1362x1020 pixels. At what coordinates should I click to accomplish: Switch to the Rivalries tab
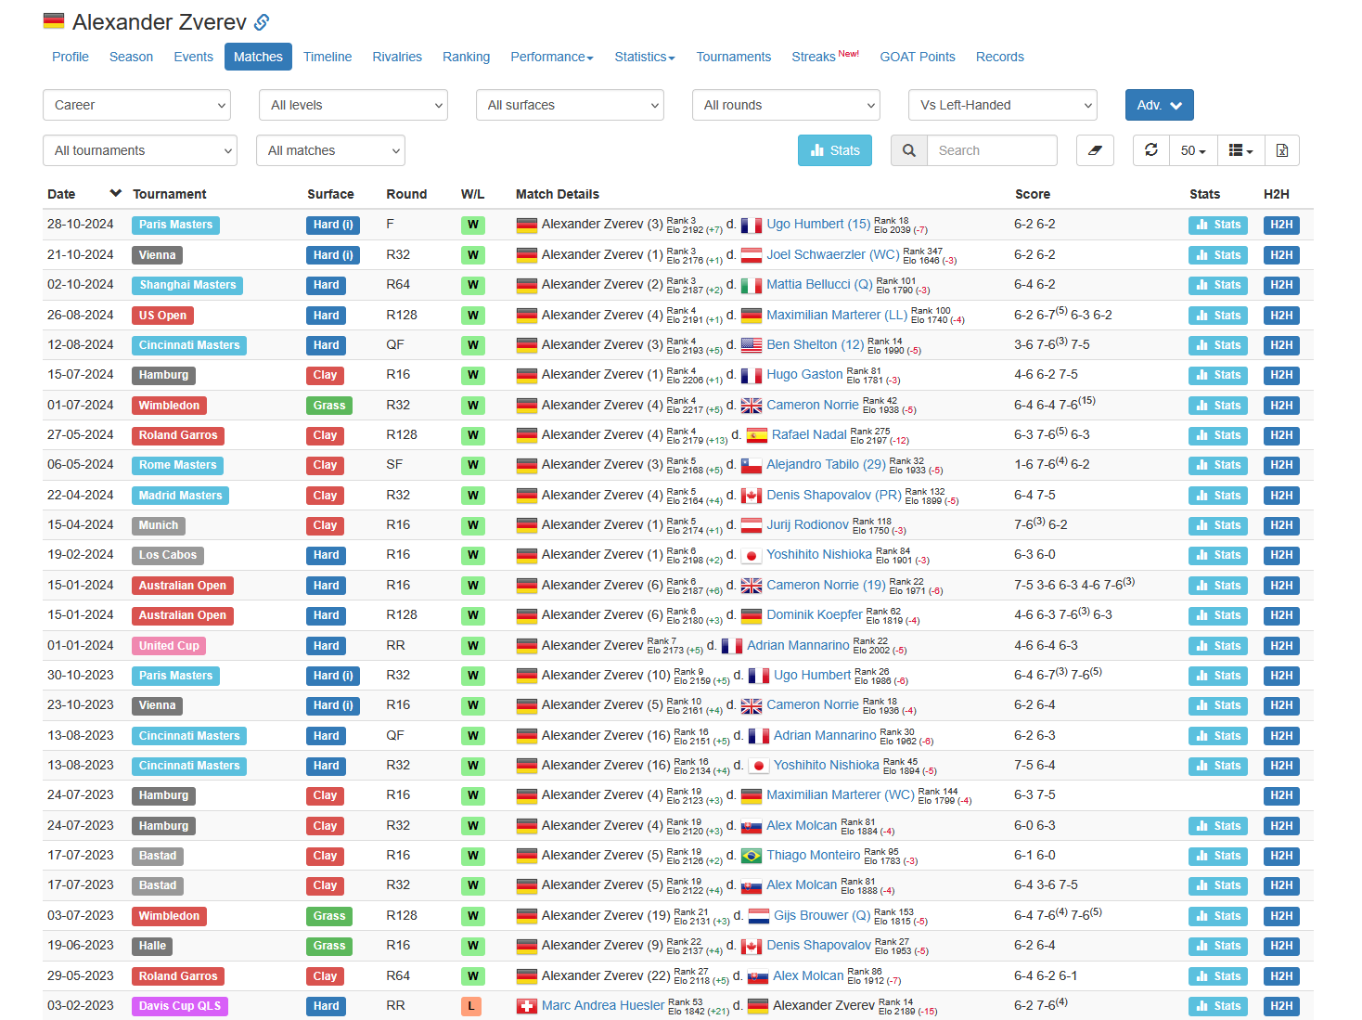pos(397,57)
